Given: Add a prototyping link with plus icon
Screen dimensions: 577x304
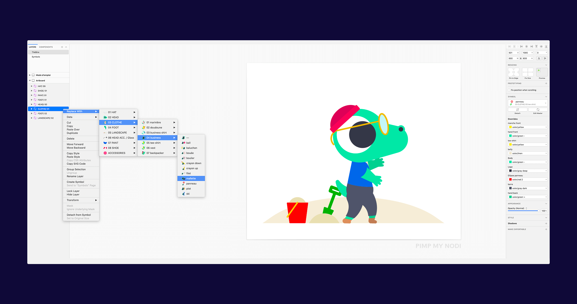Looking at the screenshot, I should tap(546, 83).
